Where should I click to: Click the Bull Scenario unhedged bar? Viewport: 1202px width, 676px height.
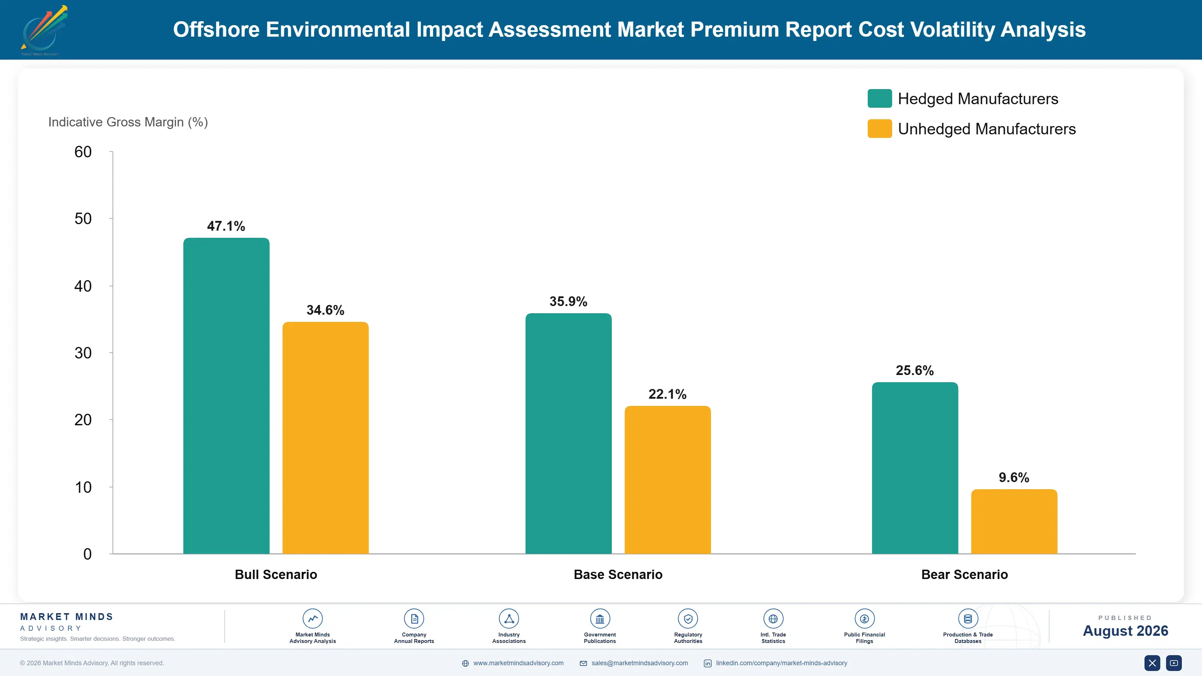coord(325,438)
